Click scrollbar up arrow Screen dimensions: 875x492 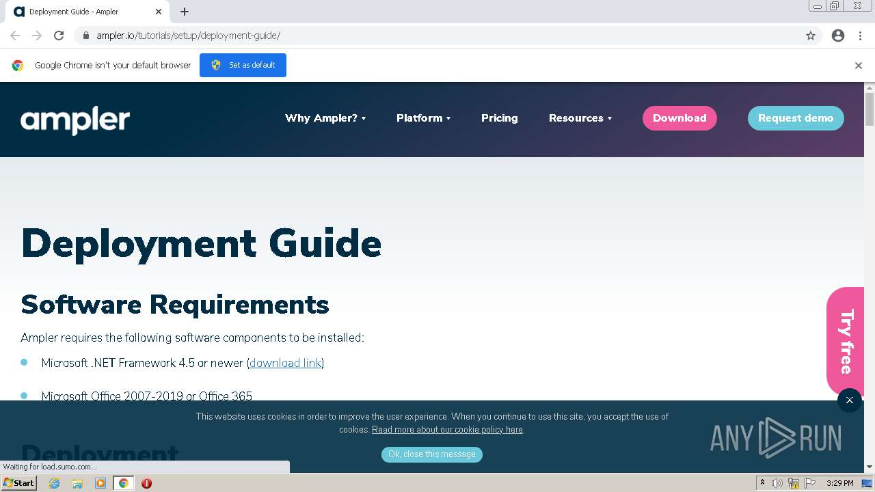click(x=870, y=87)
